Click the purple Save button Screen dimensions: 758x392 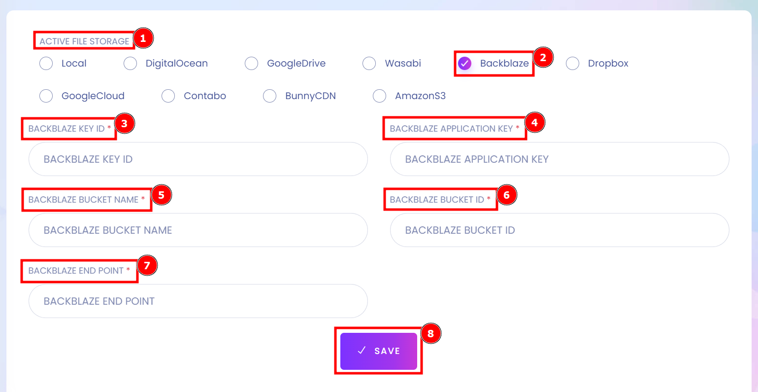(379, 351)
